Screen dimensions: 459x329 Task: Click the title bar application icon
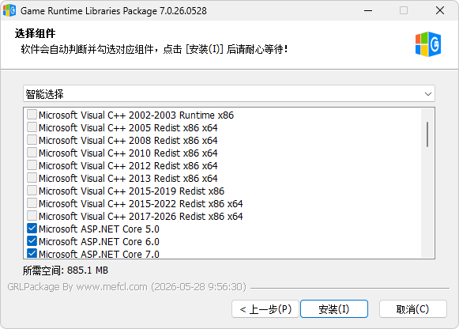(9, 10)
